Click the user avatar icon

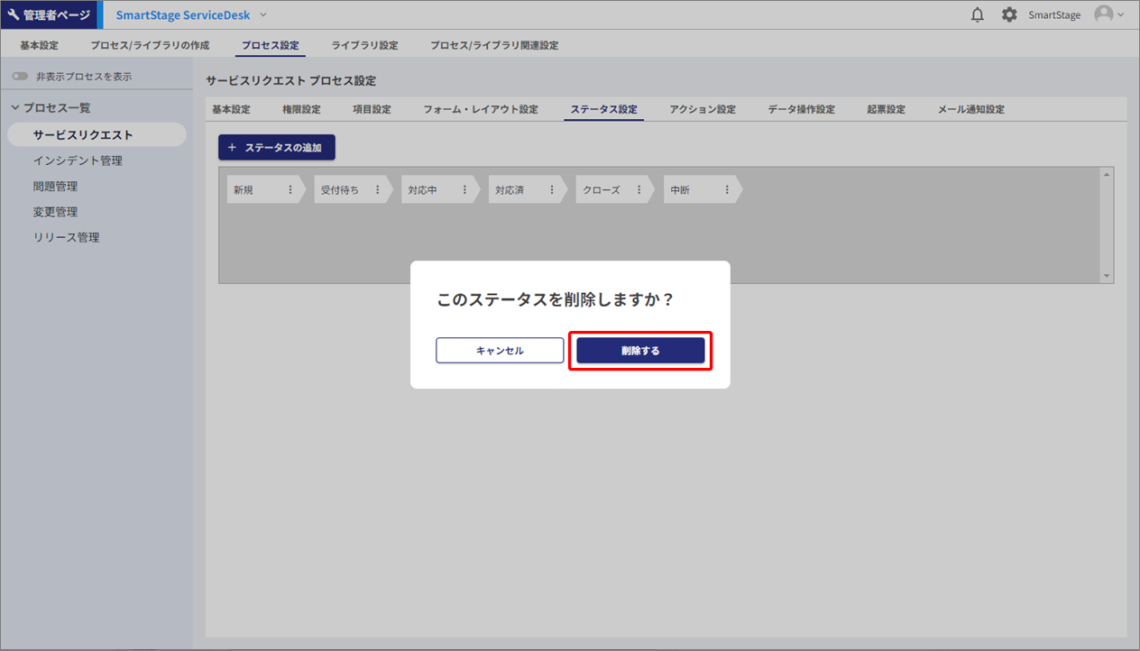tap(1103, 15)
